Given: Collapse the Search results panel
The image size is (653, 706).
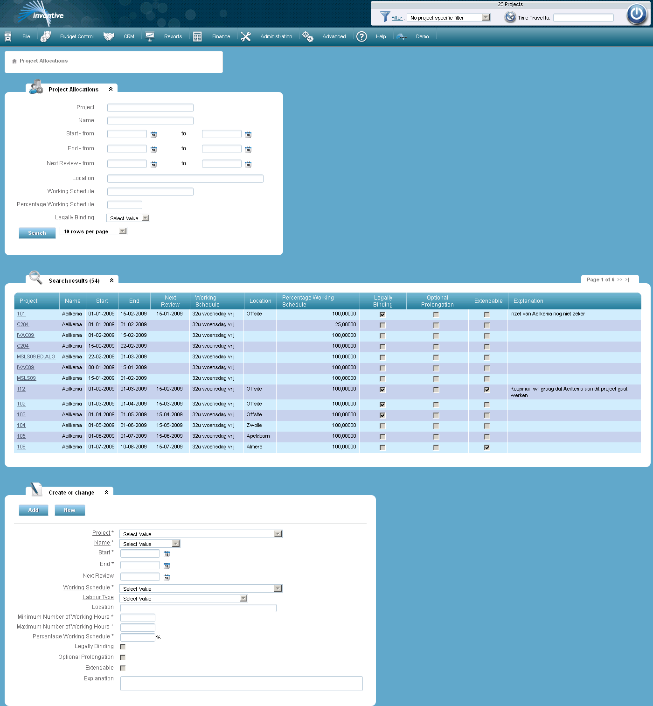Looking at the screenshot, I should 111,280.
